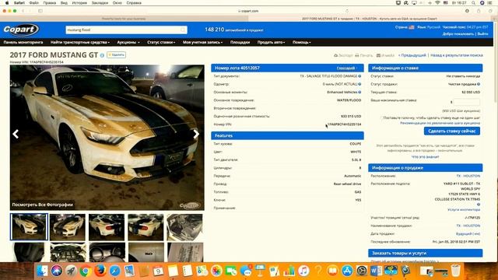The image size is (498, 280).
Task: Click the info icon beside the Mustang GT title
Action: coord(102,55)
